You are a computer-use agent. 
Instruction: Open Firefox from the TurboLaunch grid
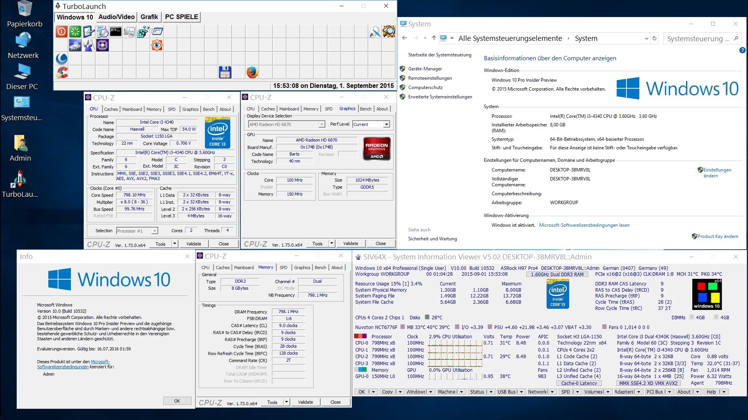coord(252,72)
